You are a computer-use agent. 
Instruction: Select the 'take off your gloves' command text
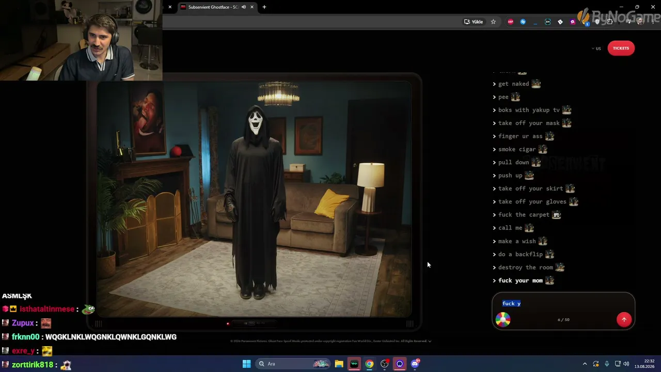click(x=532, y=202)
